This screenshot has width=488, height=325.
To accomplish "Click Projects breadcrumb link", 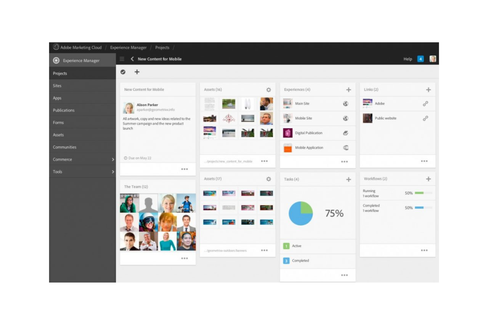I will (x=162, y=47).
